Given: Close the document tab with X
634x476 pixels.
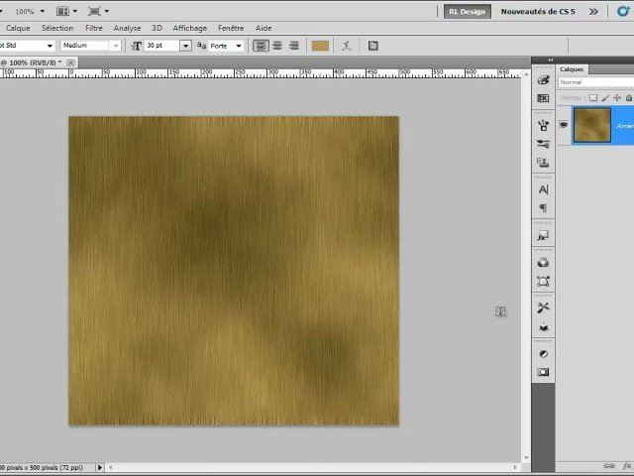Looking at the screenshot, I should [x=70, y=62].
